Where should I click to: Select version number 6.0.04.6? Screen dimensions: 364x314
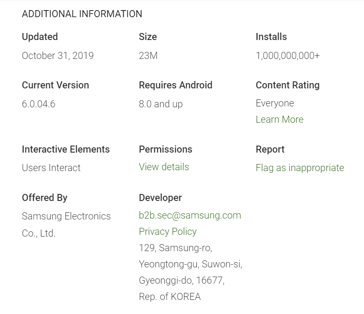[x=39, y=104]
